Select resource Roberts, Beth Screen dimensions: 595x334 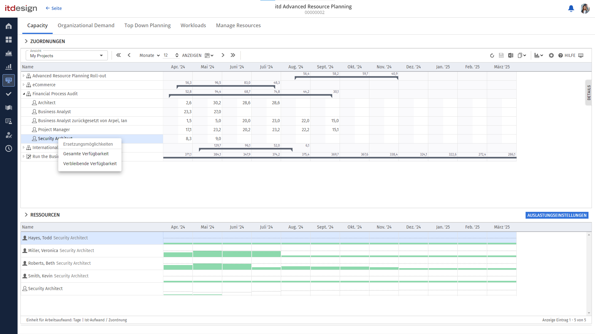click(92, 263)
